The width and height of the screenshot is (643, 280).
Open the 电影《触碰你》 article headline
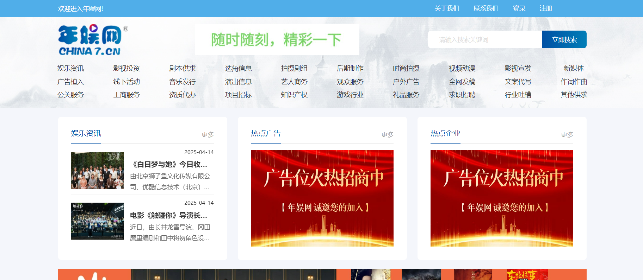coord(168,215)
